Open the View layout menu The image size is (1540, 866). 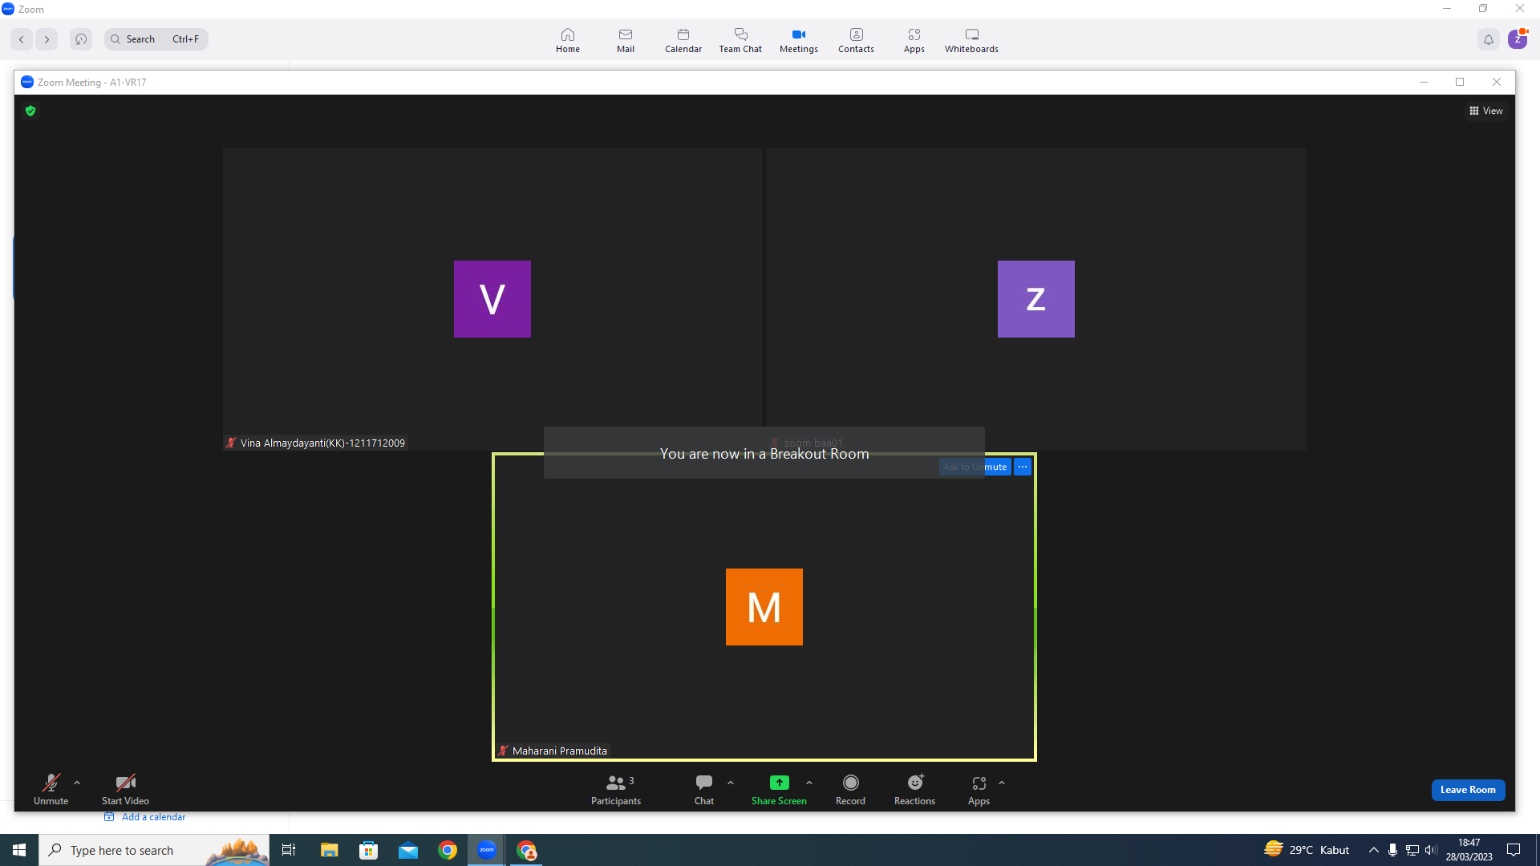click(x=1485, y=111)
